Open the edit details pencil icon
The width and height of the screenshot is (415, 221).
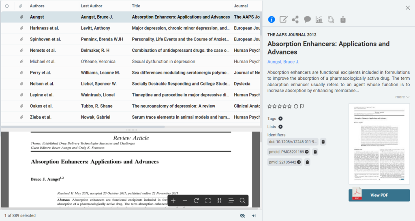pyautogui.click(x=283, y=19)
